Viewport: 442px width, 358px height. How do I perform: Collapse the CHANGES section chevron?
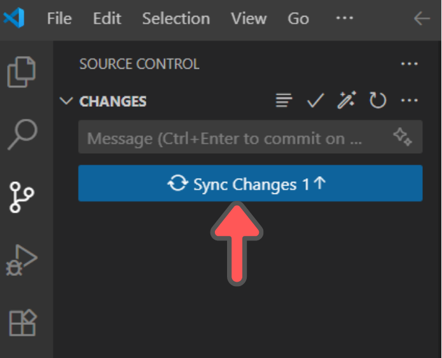(66, 100)
